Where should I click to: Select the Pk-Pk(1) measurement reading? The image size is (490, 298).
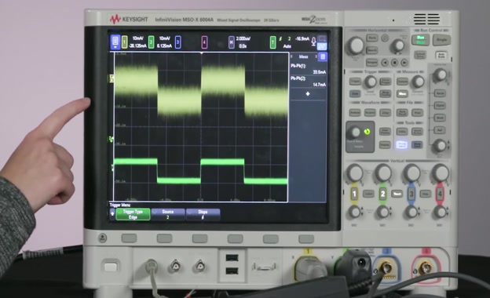(x=309, y=69)
